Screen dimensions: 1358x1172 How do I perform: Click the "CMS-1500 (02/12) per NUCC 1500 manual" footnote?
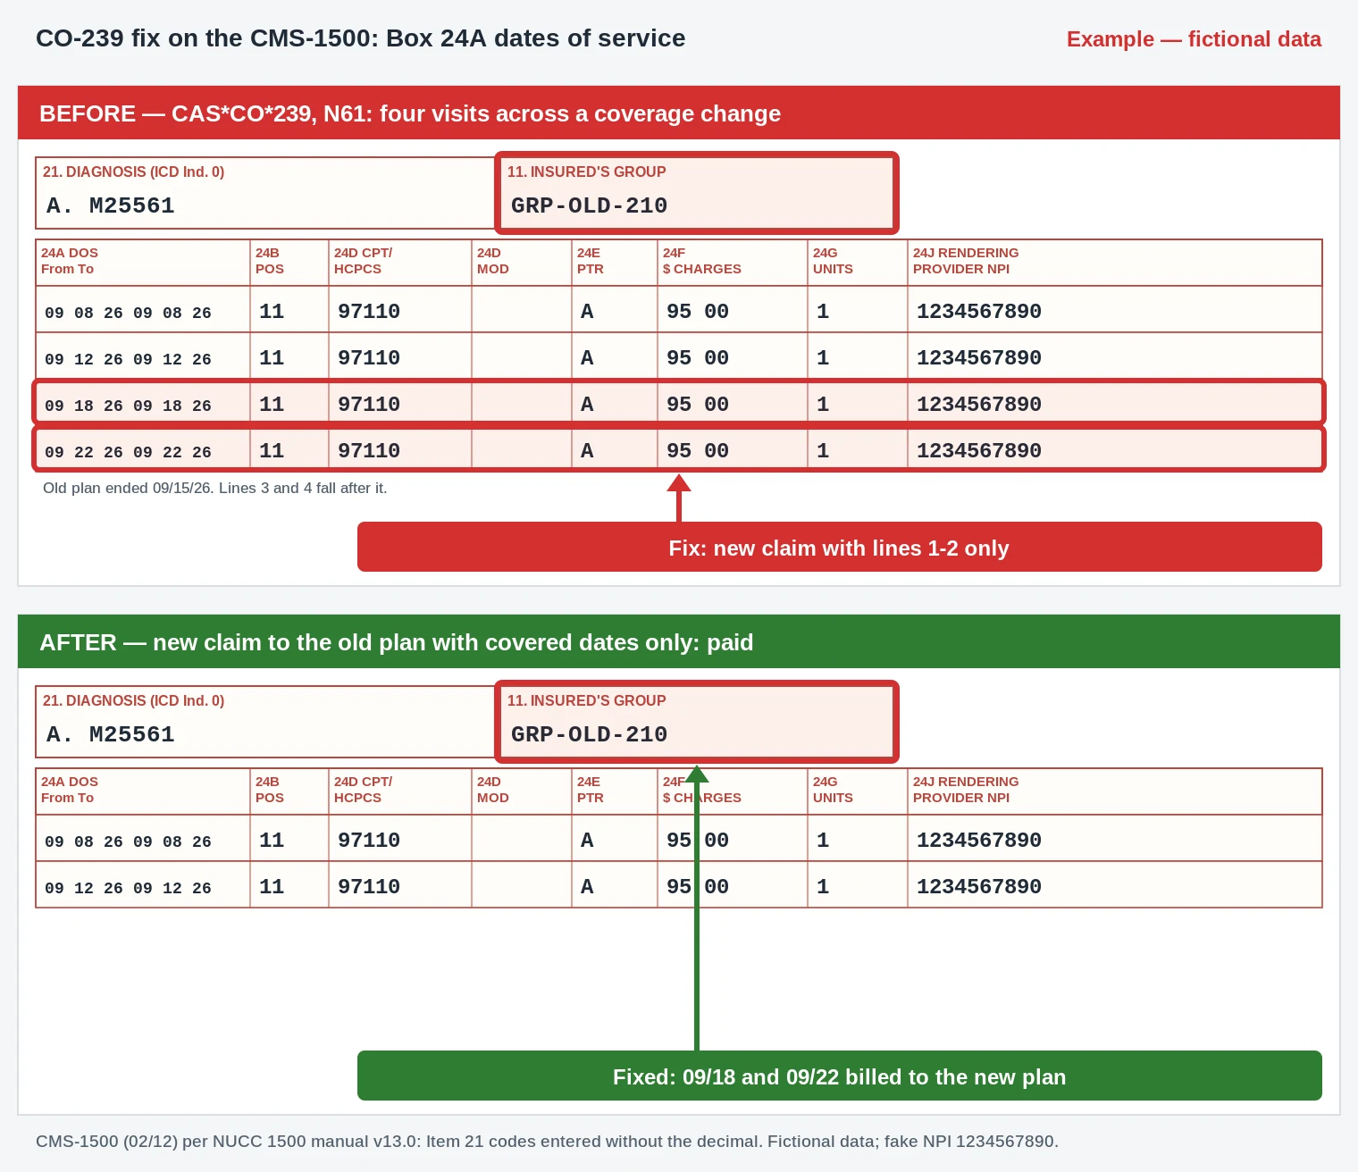[x=547, y=1142]
